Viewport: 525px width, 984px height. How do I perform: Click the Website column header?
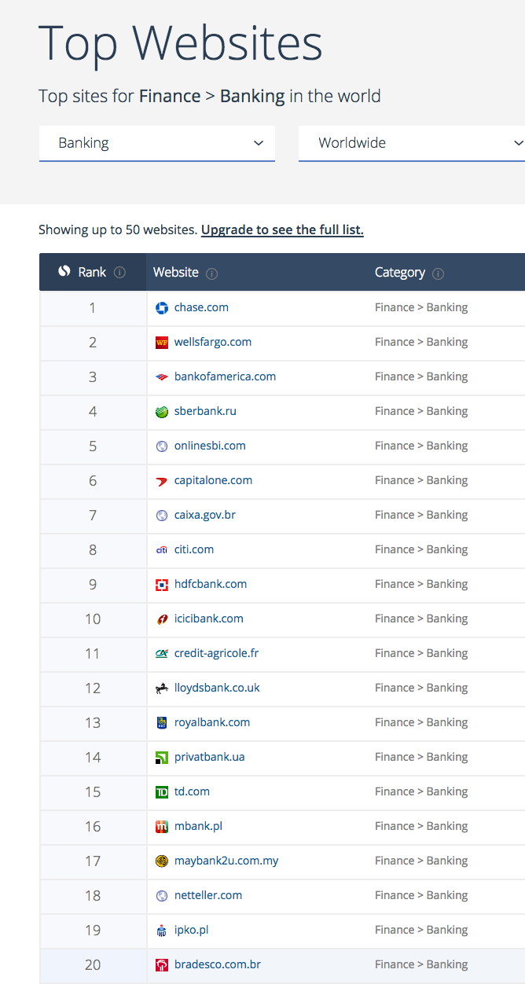[257, 272]
